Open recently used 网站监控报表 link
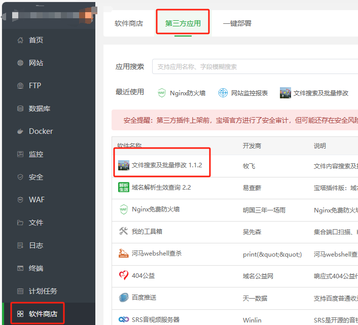Image resolution: width=358 pixels, height=325 pixels. click(x=249, y=93)
